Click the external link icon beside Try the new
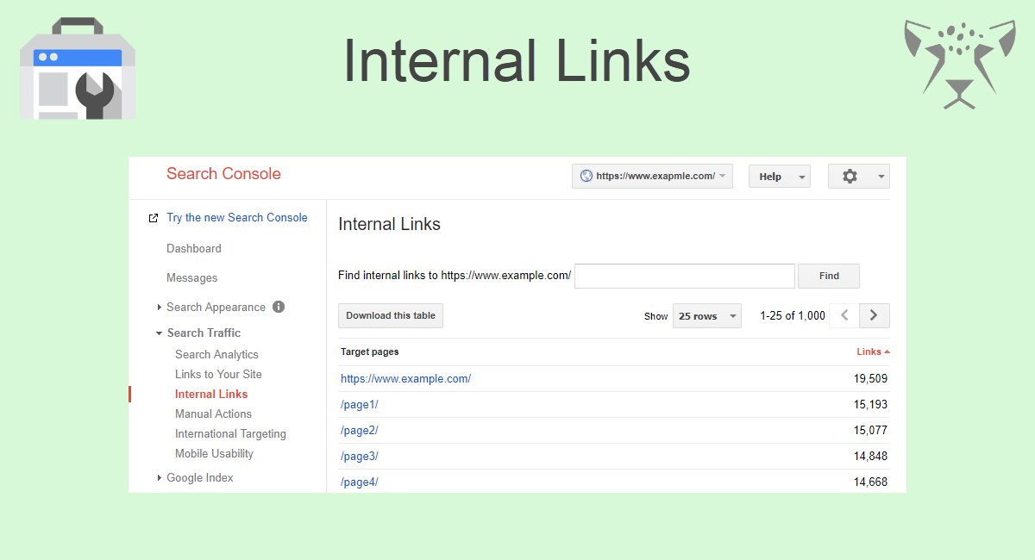The image size is (1035, 560). click(154, 218)
